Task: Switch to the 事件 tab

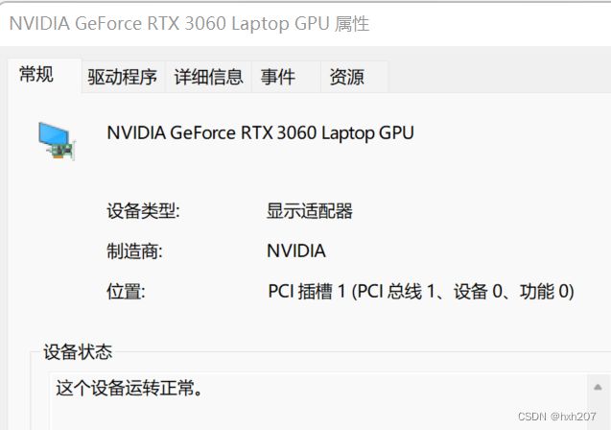Action: coord(278,77)
